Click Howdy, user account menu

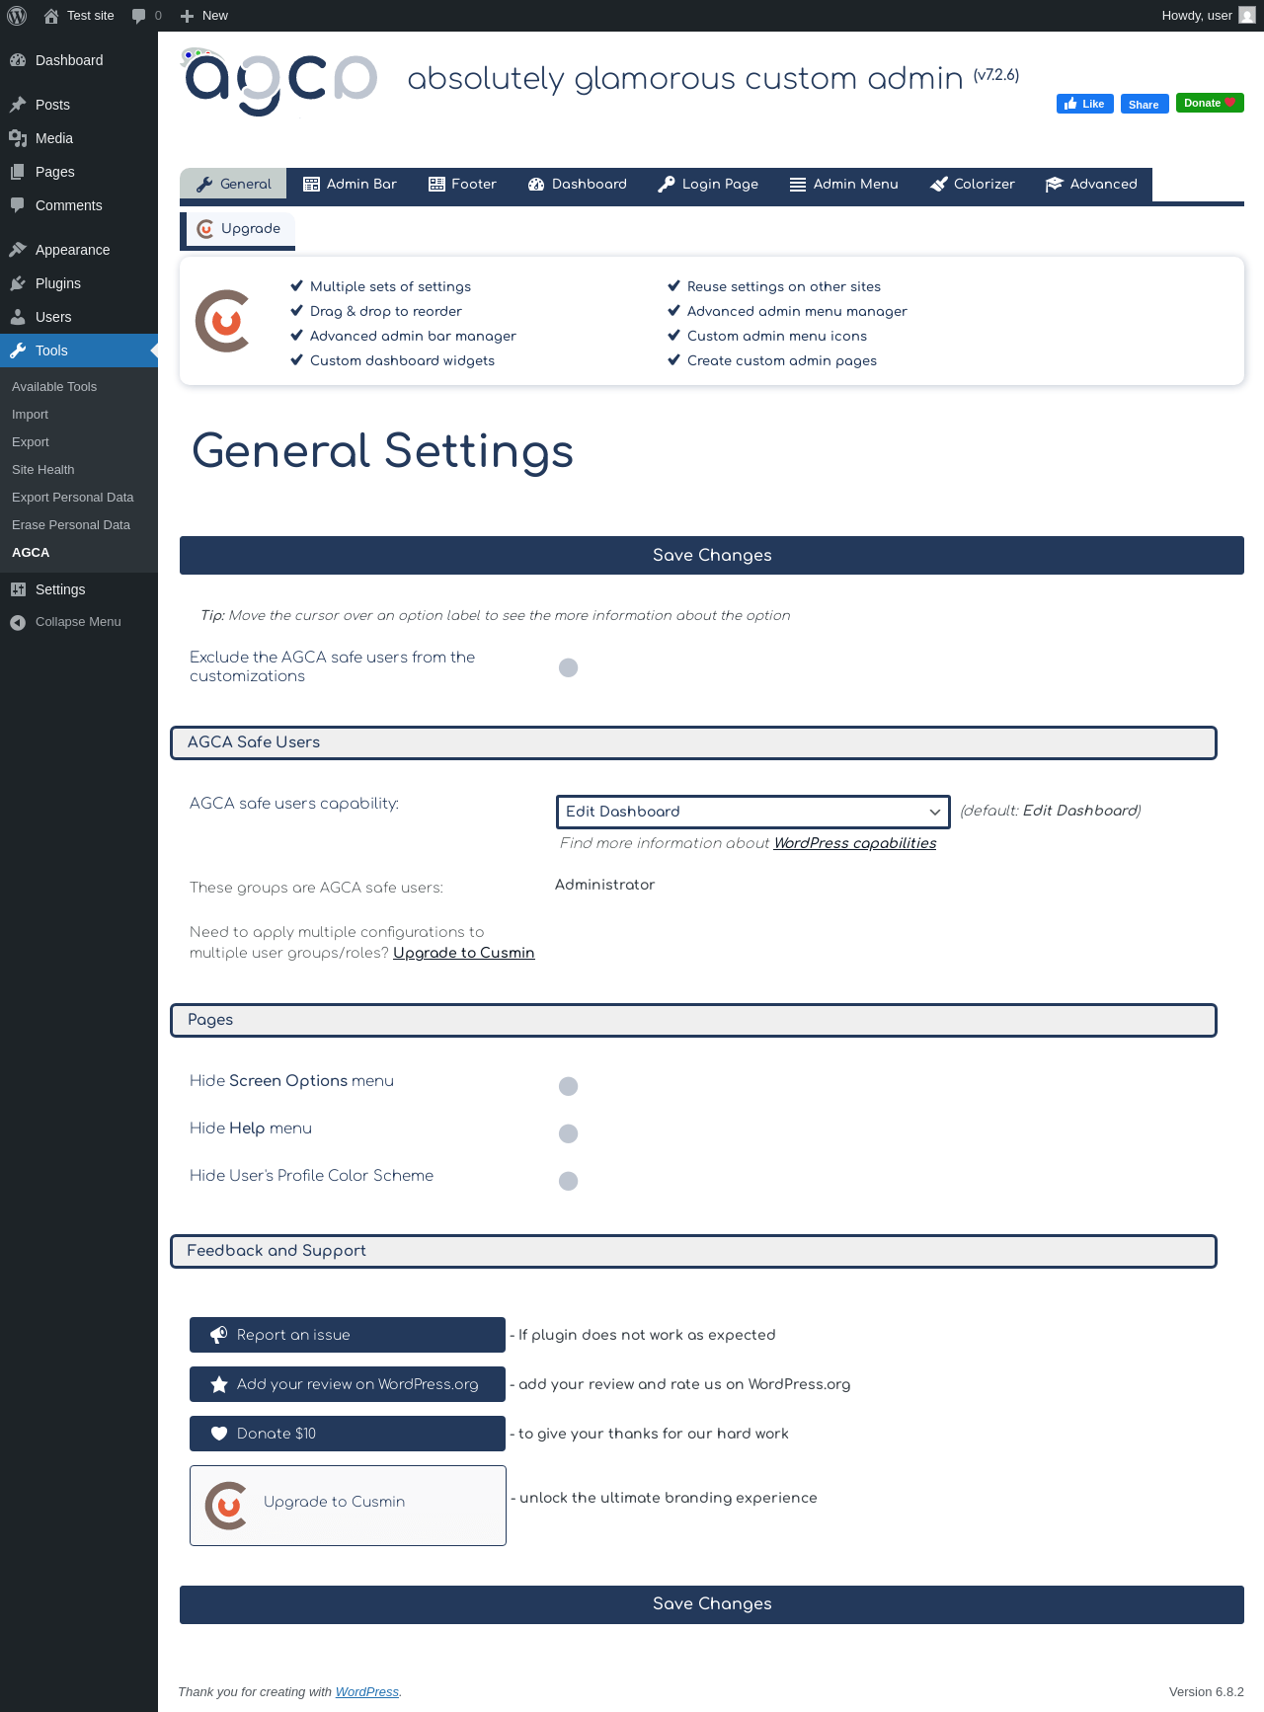tap(1208, 16)
